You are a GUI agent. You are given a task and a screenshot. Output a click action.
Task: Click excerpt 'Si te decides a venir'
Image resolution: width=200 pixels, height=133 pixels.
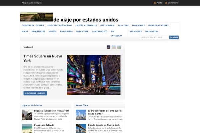(105, 130)
